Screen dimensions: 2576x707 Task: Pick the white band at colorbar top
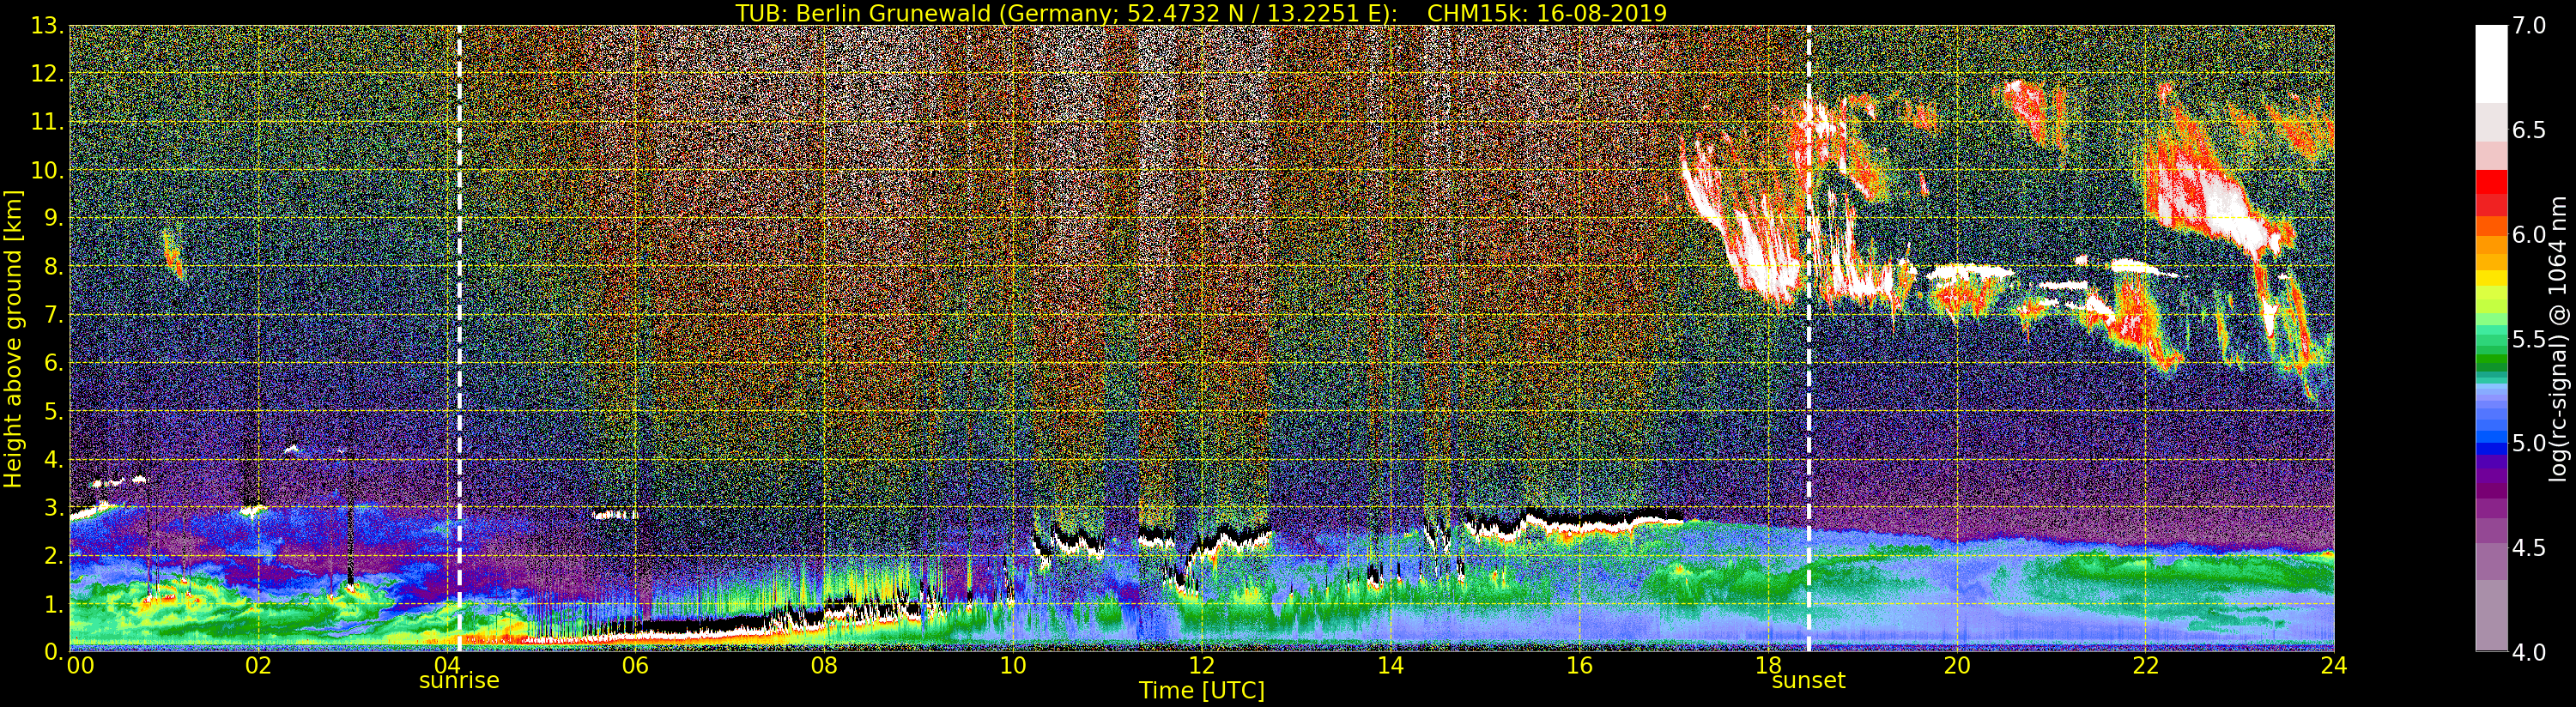(2490, 60)
